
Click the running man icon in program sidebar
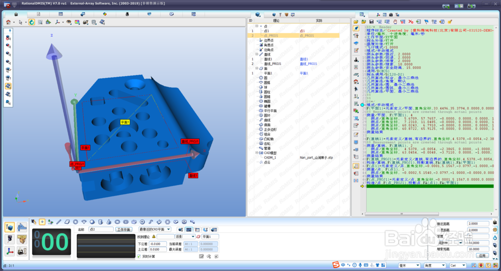(356, 89)
